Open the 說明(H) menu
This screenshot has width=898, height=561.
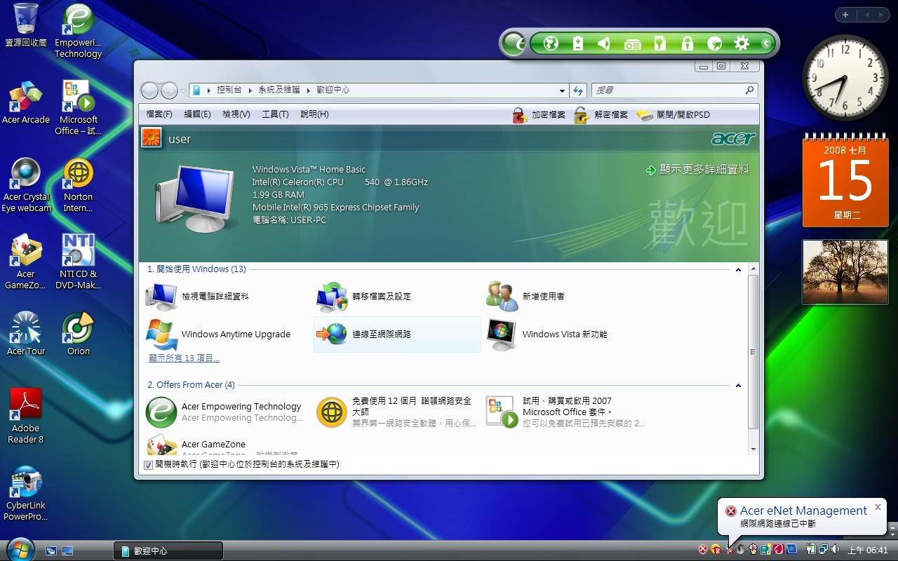point(314,114)
